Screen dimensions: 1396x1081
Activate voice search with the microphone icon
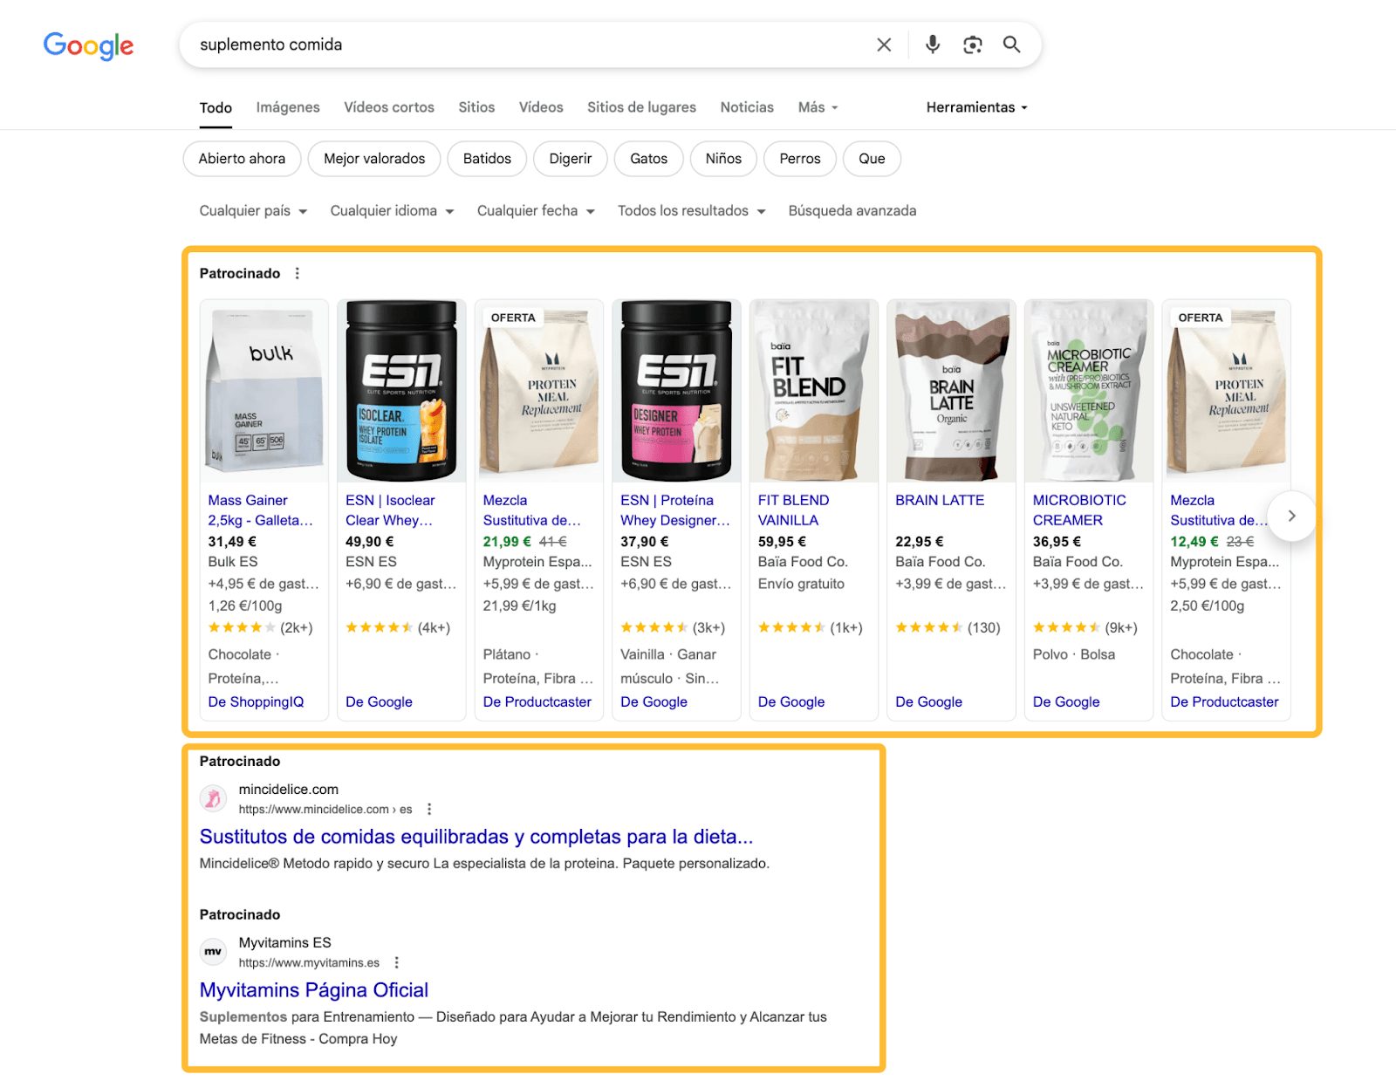pyautogui.click(x=932, y=44)
